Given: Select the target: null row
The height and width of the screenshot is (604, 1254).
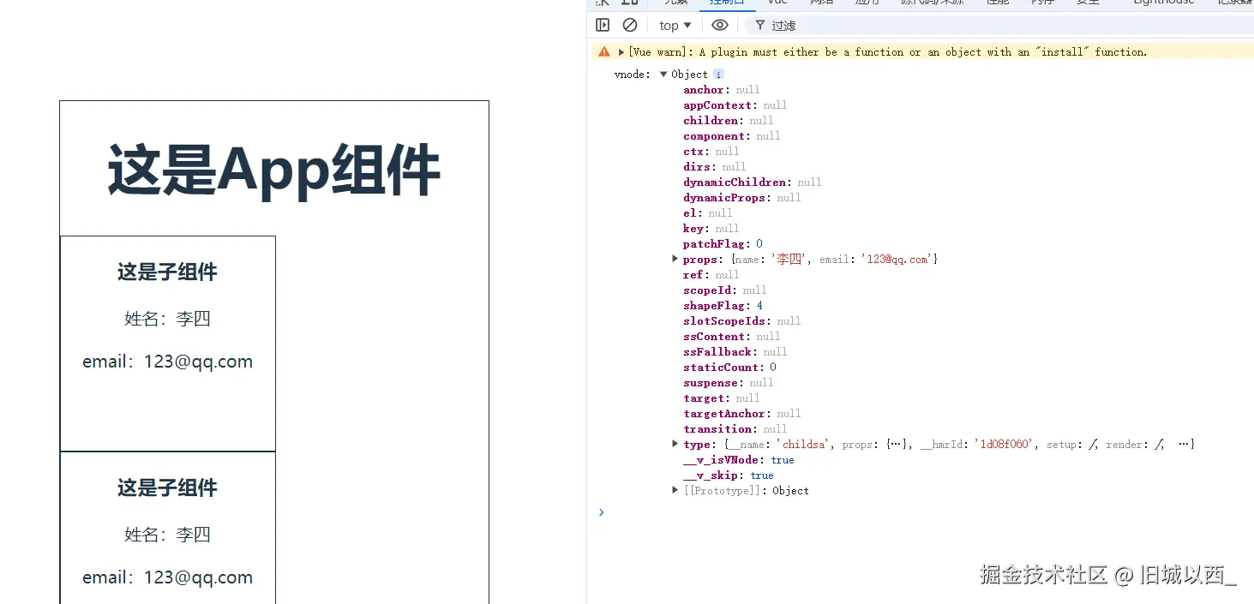Looking at the screenshot, I should click(722, 398).
